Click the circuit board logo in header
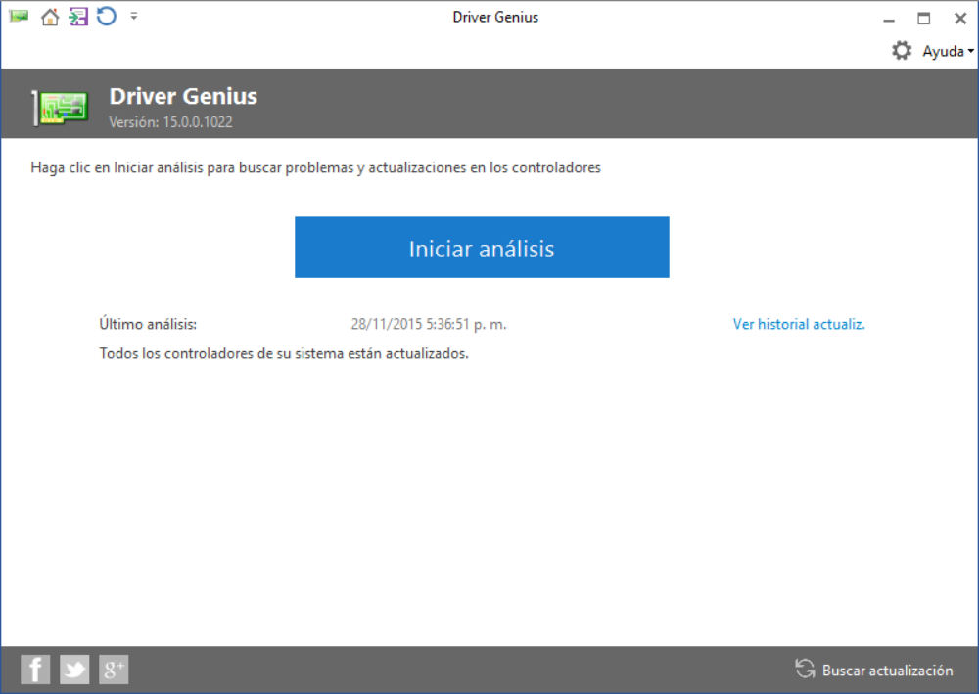Screen dimensions: 979x694 click(x=61, y=108)
